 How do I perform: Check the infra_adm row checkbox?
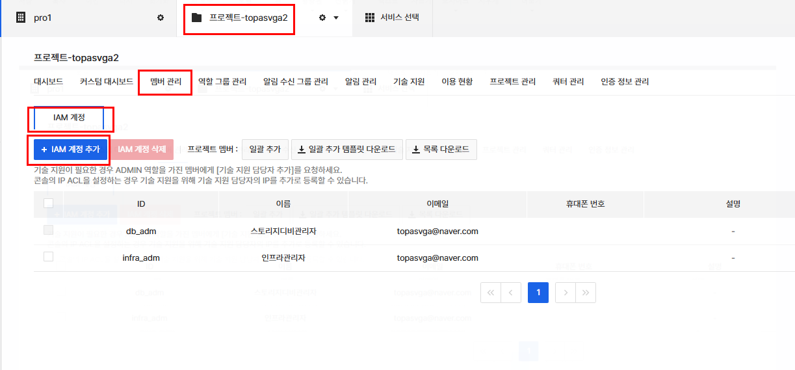(48, 257)
